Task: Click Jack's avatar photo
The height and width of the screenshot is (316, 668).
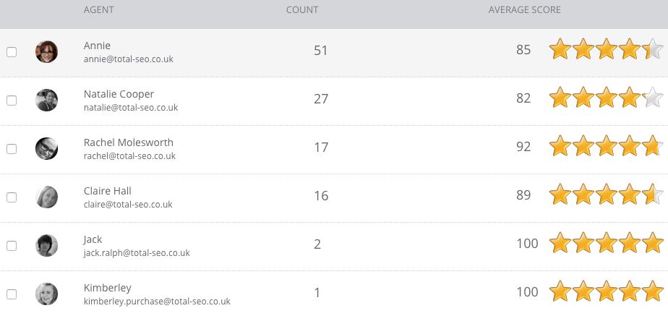Action: click(x=46, y=245)
